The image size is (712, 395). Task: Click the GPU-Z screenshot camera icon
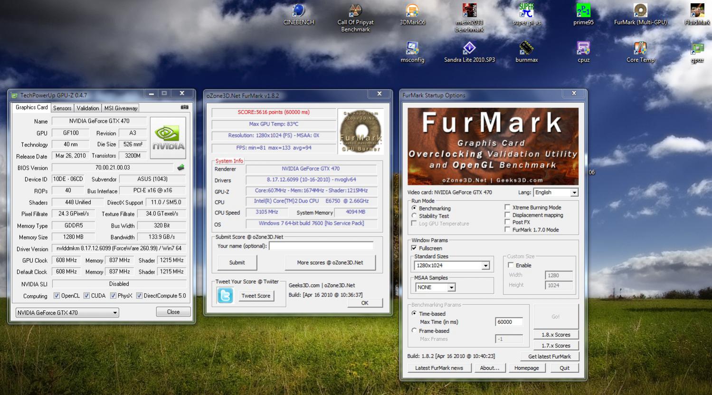(x=184, y=107)
